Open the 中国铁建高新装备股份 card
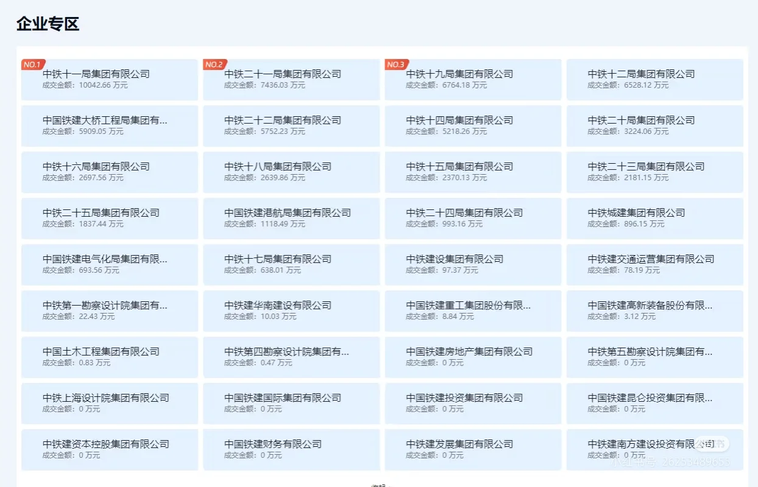 click(x=655, y=311)
